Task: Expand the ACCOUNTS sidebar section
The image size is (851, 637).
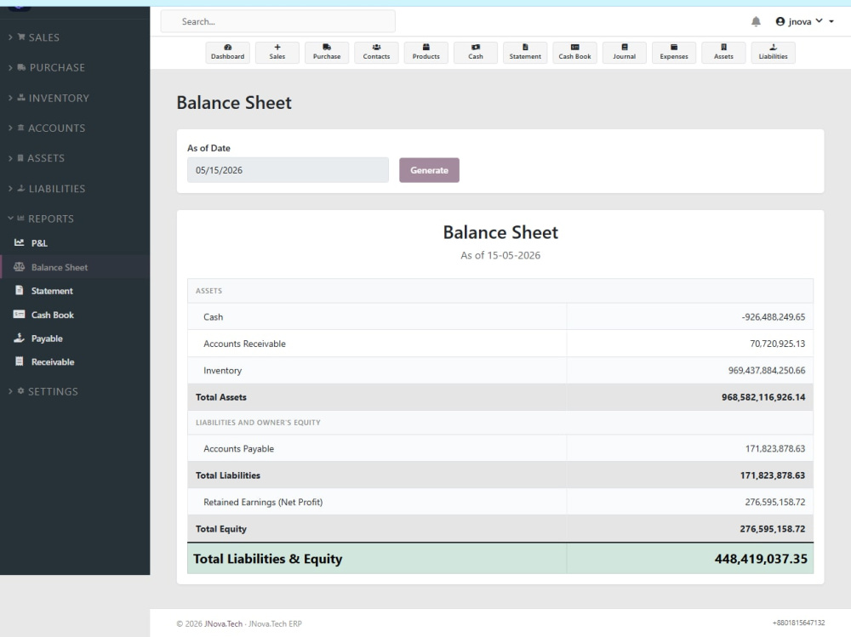Action: point(47,128)
